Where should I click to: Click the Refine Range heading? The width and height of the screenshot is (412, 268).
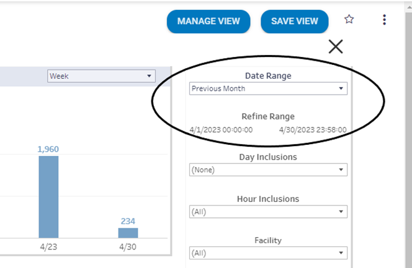(x=267, y=116)
